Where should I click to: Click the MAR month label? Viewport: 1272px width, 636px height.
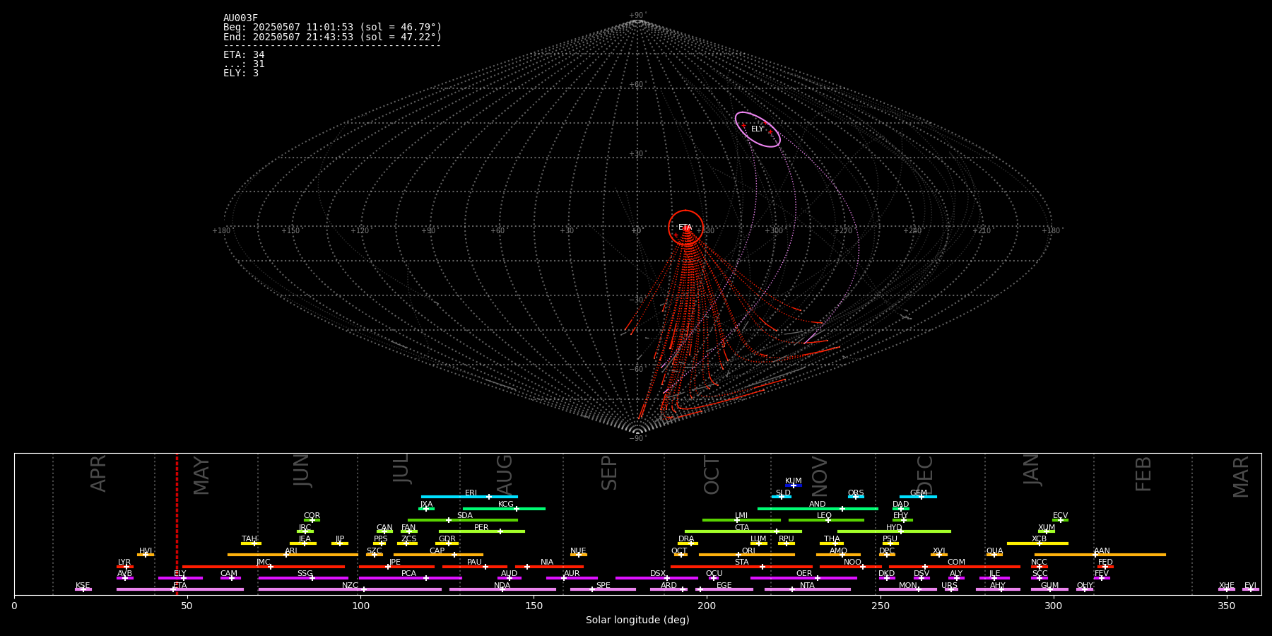click(1241, 477)
